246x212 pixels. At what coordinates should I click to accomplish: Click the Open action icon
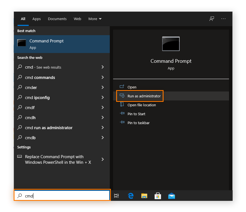tap(122, 86)
